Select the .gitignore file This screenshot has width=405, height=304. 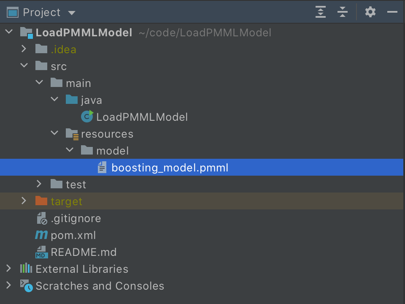point(76,218)
